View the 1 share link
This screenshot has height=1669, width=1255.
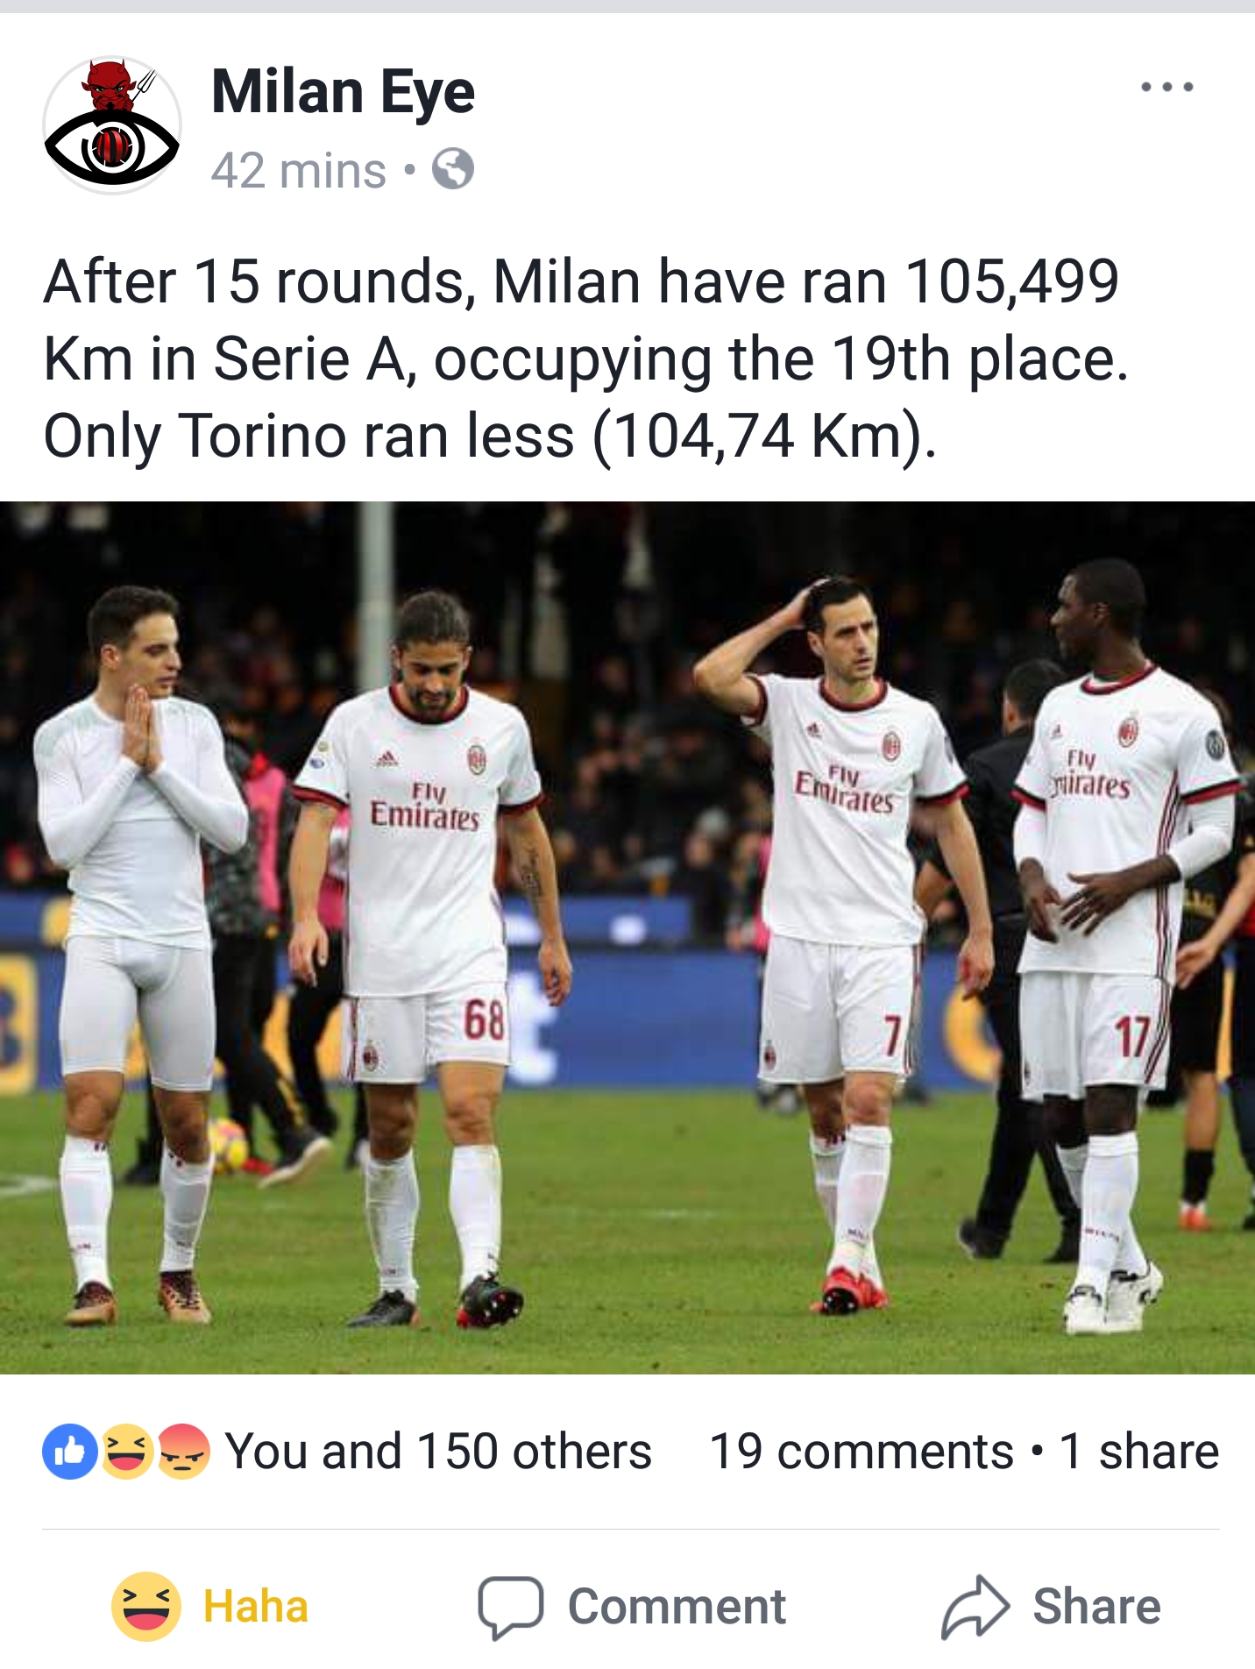pyautogui.click(x=1139, y=1452)
